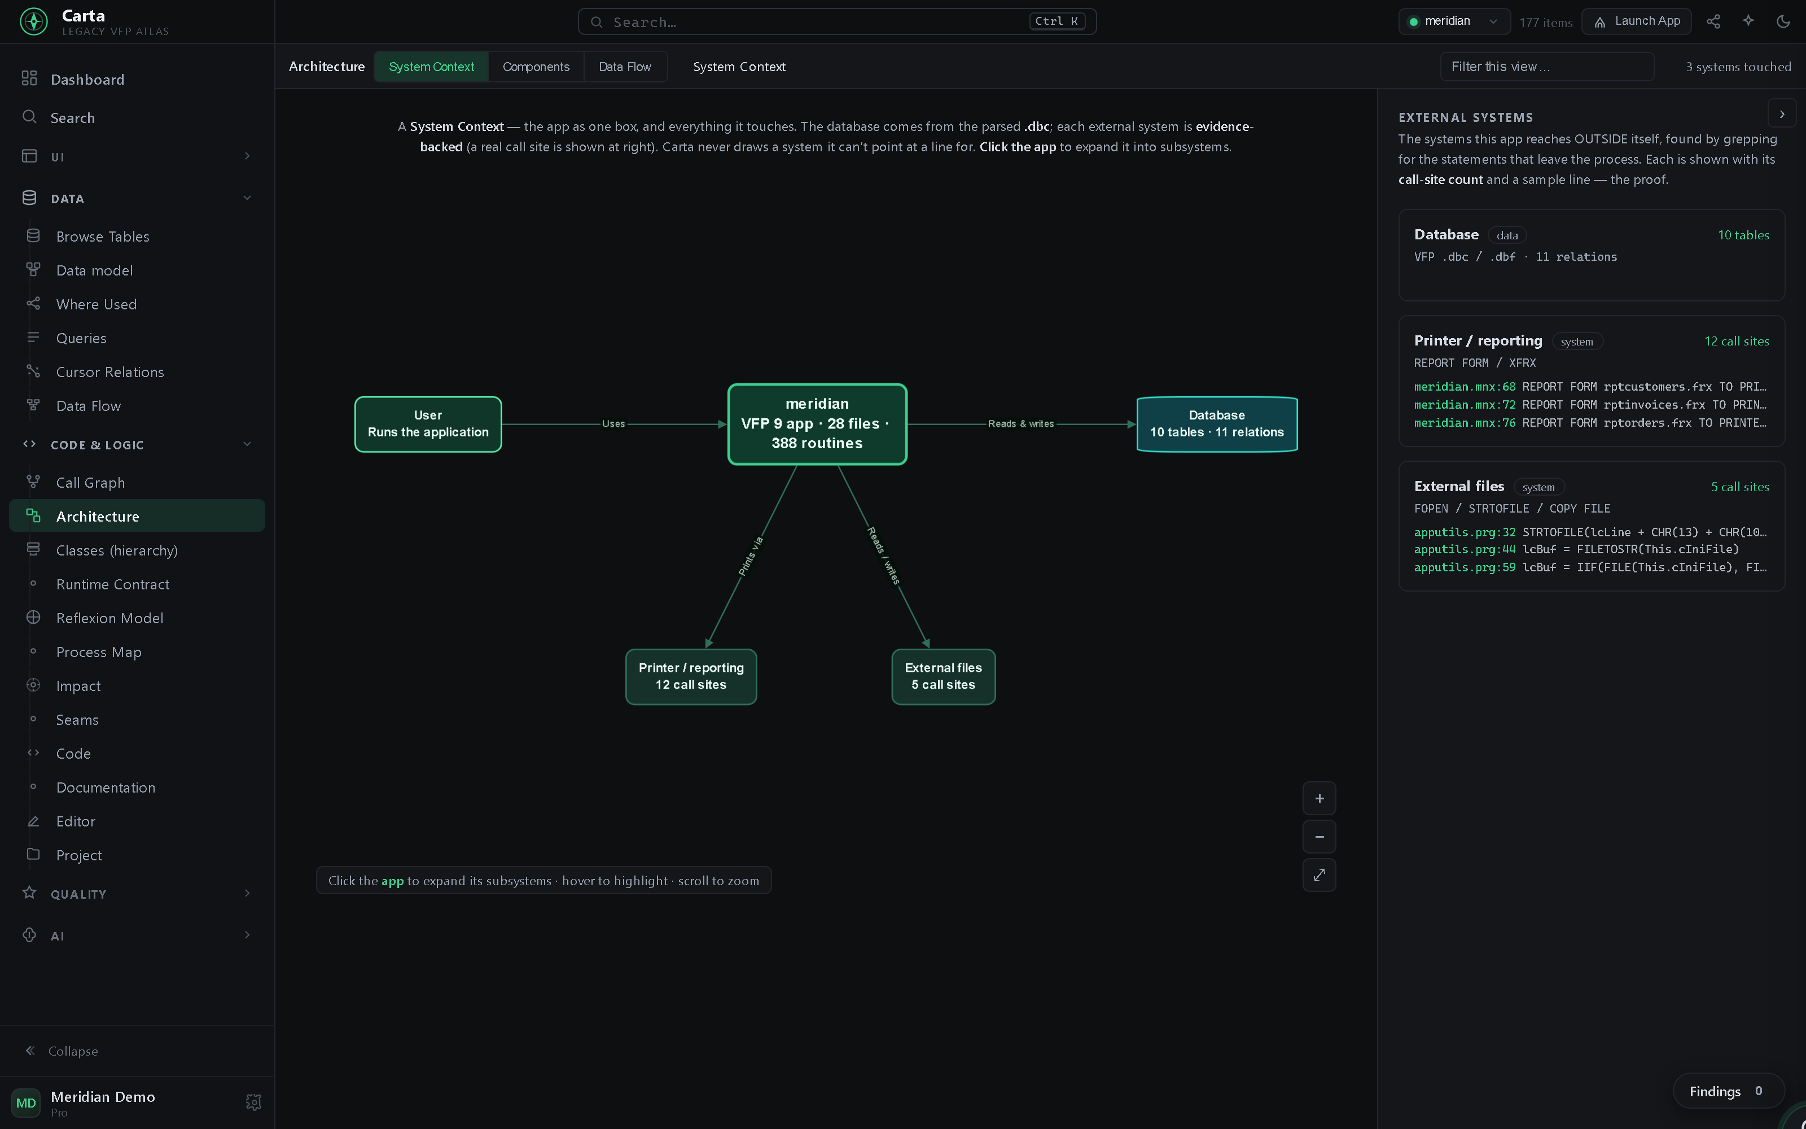
Task: Collapse the External Systems panel chevron
Action: point(1782,114)
